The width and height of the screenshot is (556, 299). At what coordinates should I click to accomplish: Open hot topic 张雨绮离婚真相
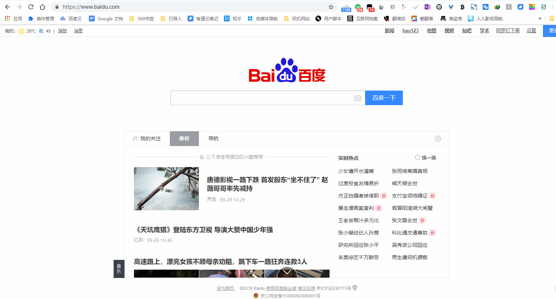(410, 171)
